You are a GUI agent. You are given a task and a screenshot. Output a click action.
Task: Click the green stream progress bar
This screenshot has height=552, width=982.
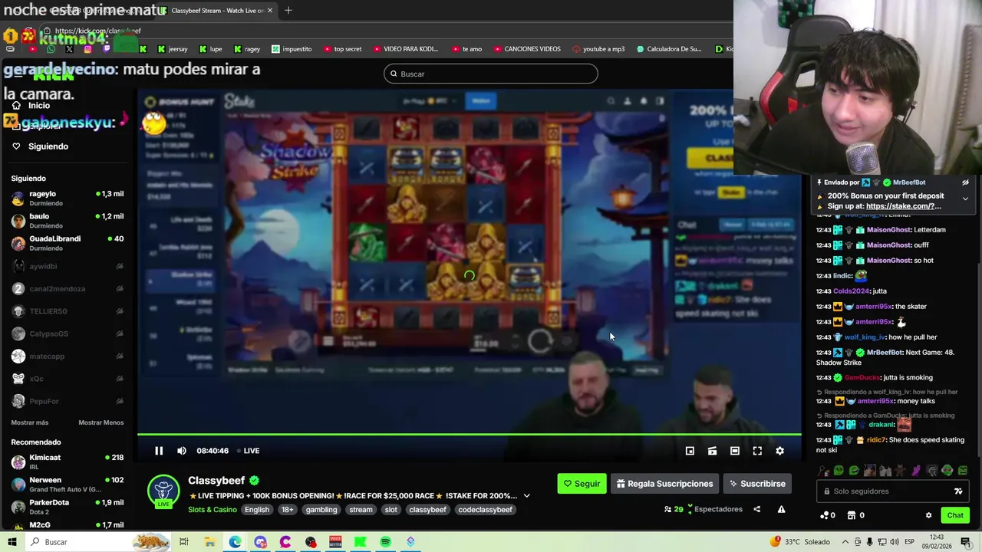point(470,435)
